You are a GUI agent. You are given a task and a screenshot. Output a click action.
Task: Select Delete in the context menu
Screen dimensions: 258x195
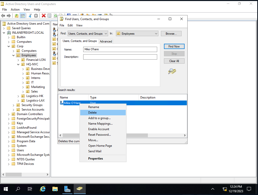[103, 113]
